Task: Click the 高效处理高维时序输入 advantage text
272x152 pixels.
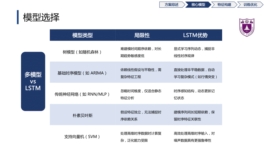Action: (x=194, y=137)
